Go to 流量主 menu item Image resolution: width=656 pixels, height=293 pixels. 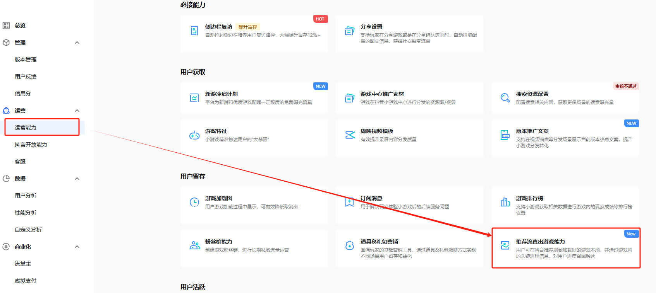pyautogui.click(x=23, y=264)
